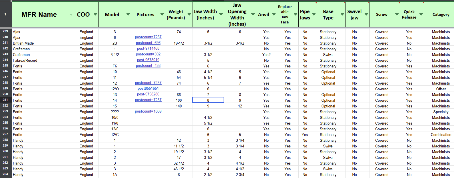Expand the Base Type filter dropdown

pyautogui.click(x=342, y=15)
